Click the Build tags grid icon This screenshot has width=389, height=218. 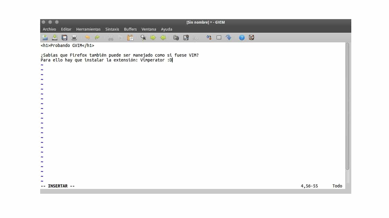[219, 38]
